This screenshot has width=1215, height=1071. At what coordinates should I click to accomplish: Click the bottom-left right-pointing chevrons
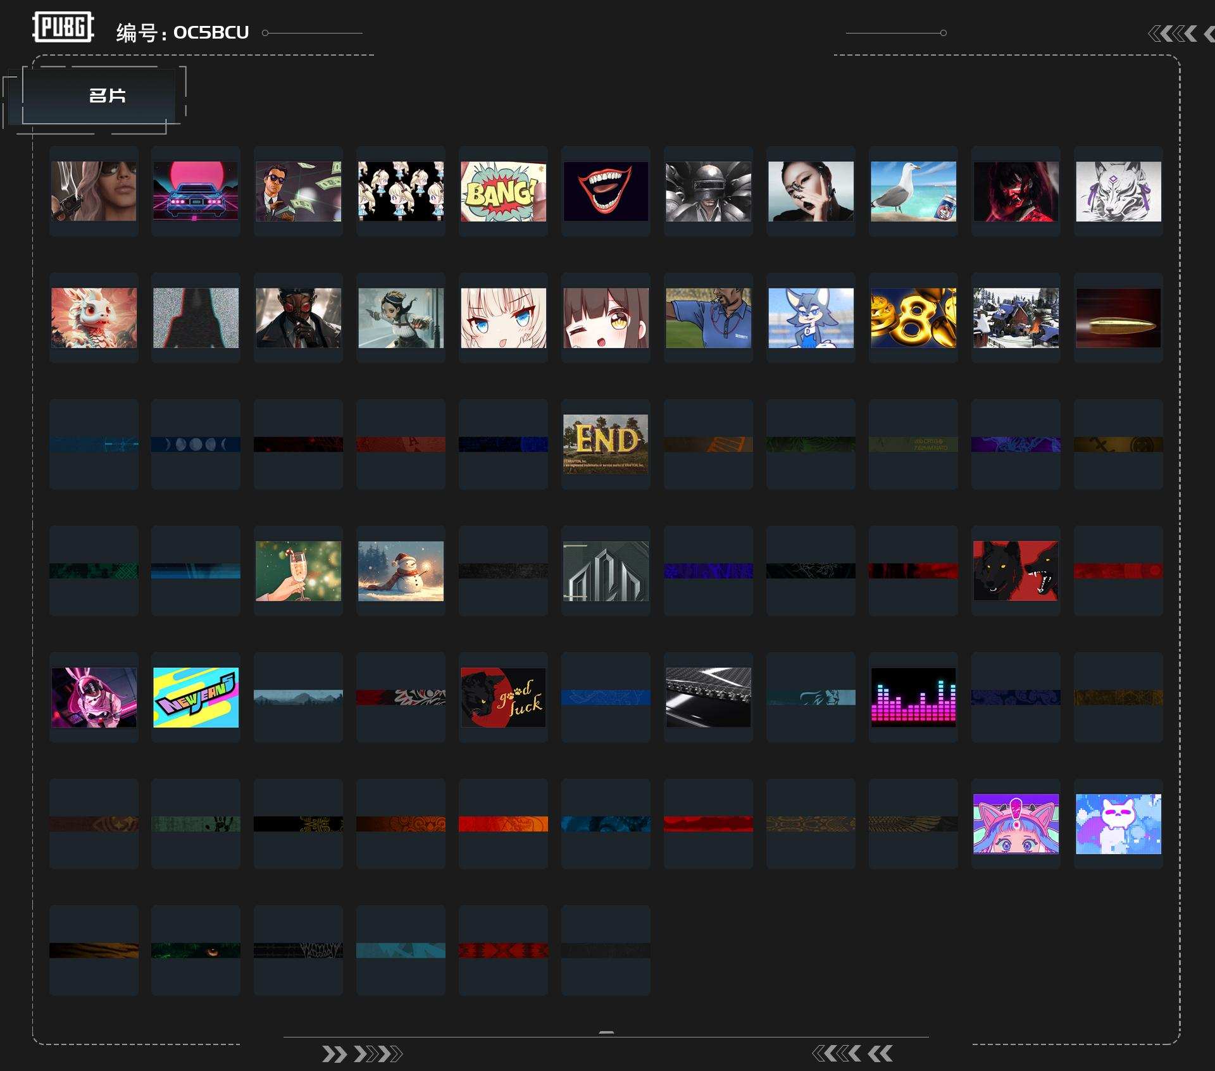[362, 1054]
